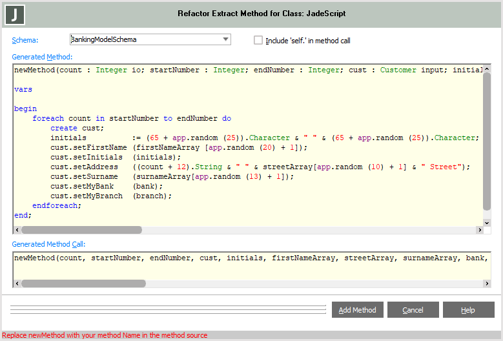Click the 'endforeach;' line in generated code
503x341 pixels.
pos(57,205)
